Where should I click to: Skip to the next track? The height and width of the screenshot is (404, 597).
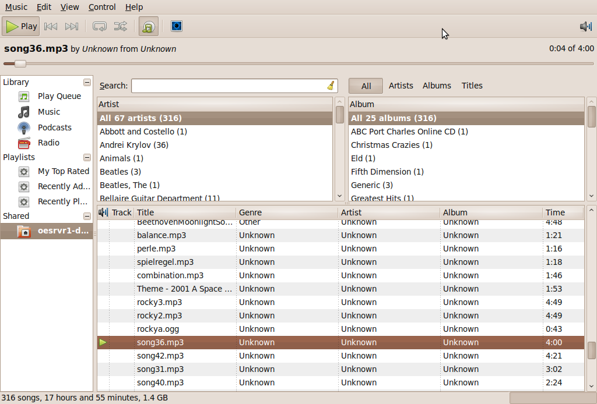tap(72, 26)
